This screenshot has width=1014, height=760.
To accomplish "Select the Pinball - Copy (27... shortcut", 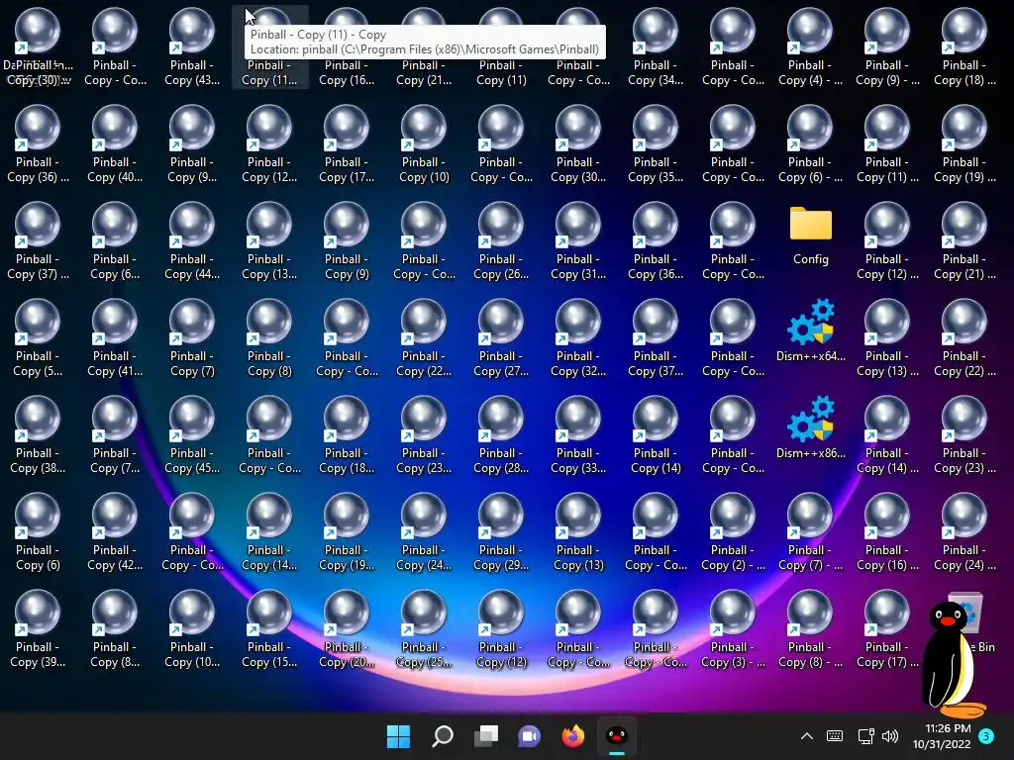I will [500, 338].
